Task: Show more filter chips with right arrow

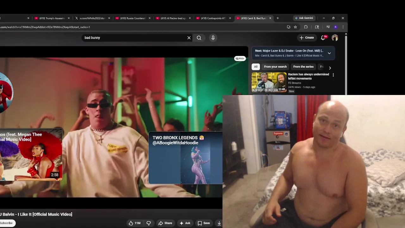Action: click(330, 68)
